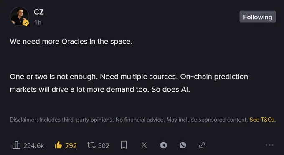Toggle the Following button
The height and width of the screenshot is (155, 284).
258,17
